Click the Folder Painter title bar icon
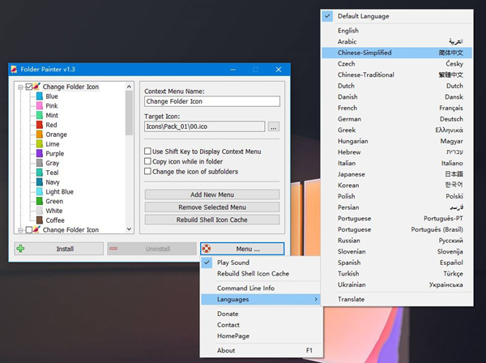 pos(14,70)
